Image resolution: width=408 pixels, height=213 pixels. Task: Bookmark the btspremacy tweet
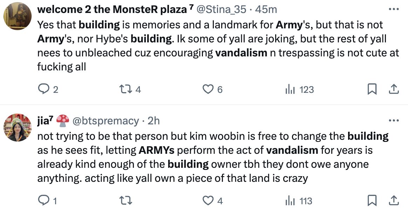tap(372, 201)
